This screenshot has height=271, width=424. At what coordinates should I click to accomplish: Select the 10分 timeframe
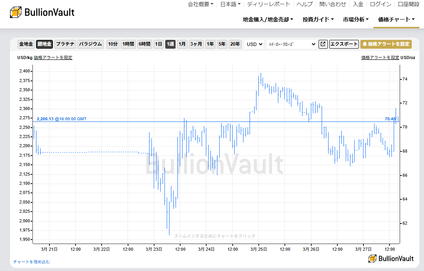click(x=112, y=44)
